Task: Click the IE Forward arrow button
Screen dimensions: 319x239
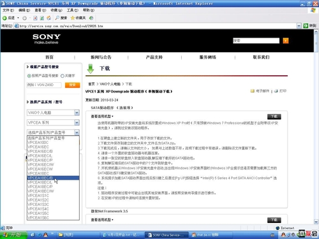Action: click(x=24, y=18)
